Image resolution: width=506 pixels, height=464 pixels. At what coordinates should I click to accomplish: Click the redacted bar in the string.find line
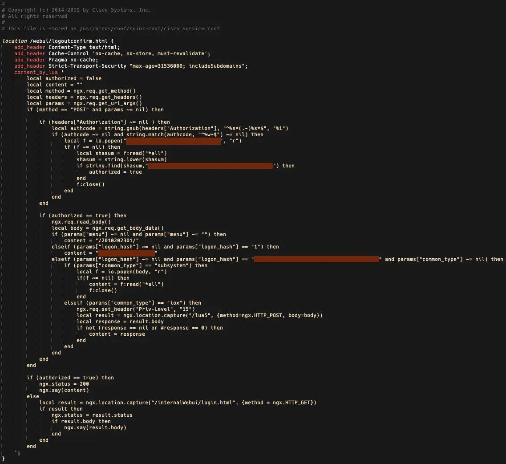click(x=210, y=166)
